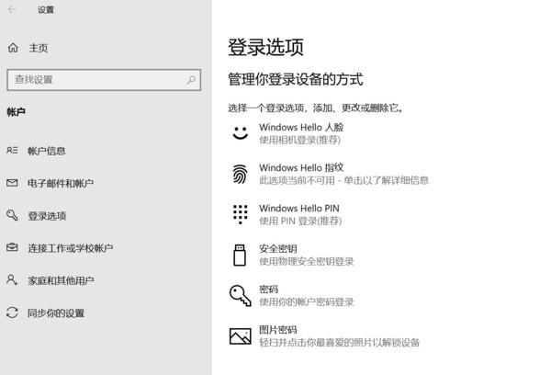
Task: Click 选择一个登录选项 instruction text
Action: [315, 108]
